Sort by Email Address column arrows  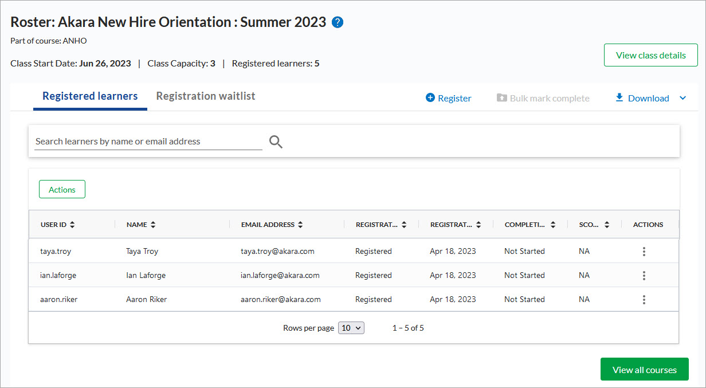(301, 225)
